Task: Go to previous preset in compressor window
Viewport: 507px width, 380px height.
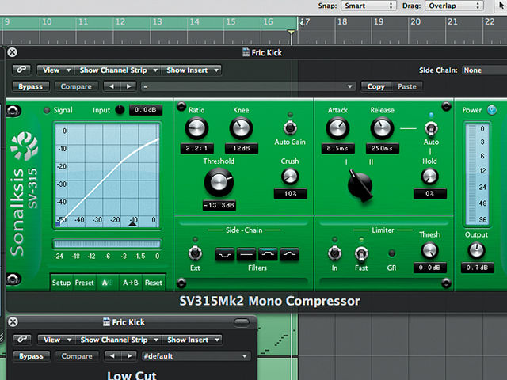Action: coord(112,86)
